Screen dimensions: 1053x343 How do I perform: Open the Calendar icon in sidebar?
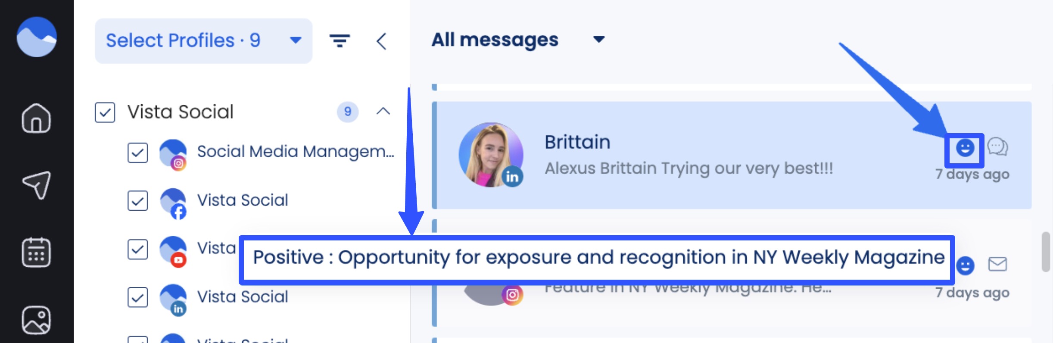click(36, 252)
